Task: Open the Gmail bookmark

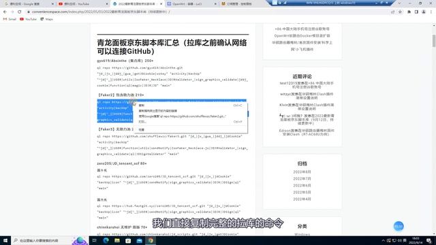Action: click(10, 19)
